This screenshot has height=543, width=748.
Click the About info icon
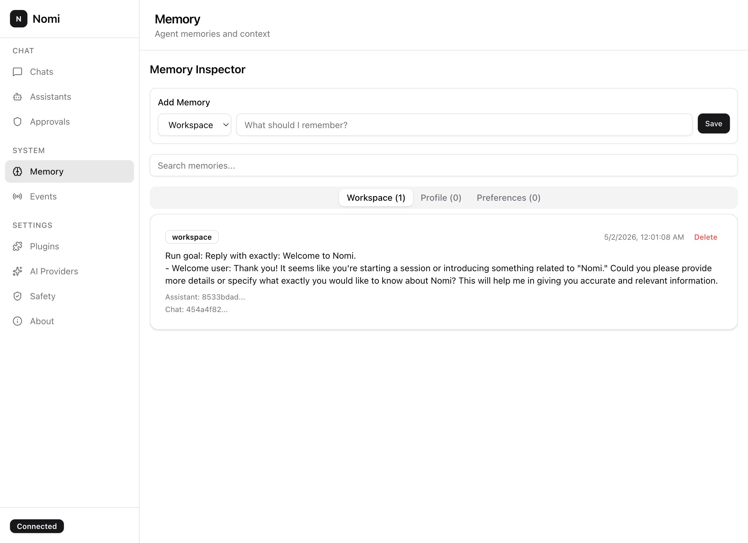pyautogui.click(x=17, y=321)
